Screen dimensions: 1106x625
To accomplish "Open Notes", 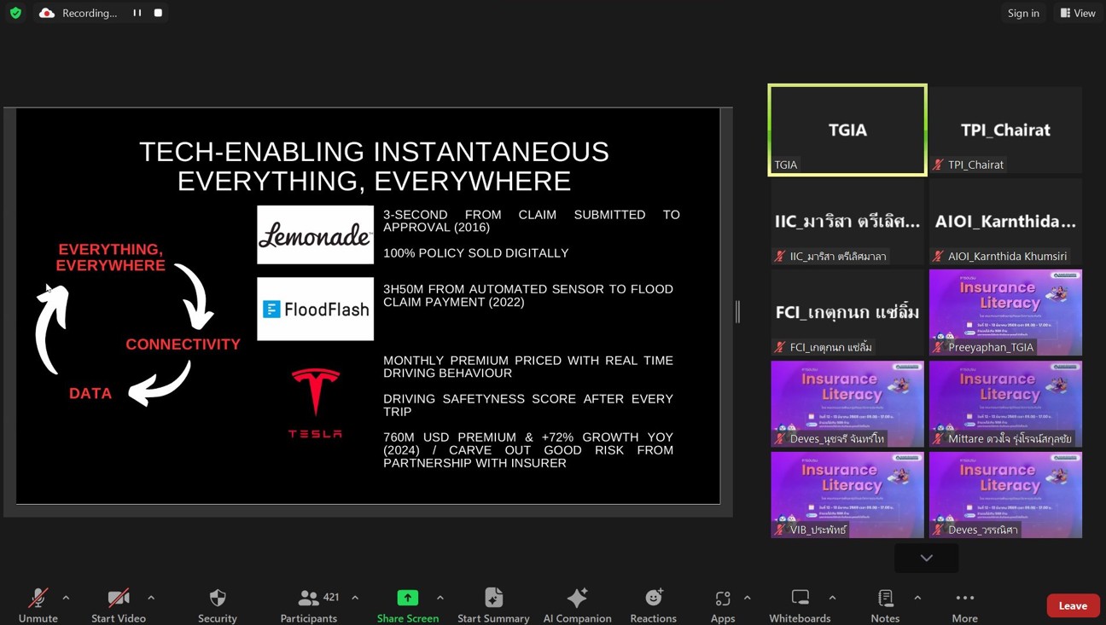I will point(885,605).
